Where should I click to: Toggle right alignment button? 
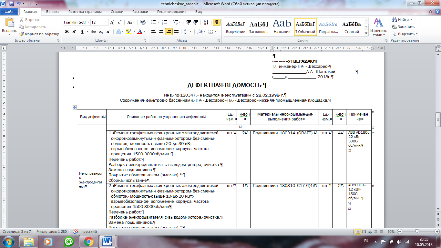pyautogui.click(x=169, y=32)
